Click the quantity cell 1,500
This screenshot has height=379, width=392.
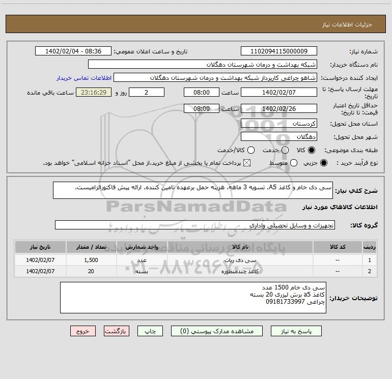tap(91, 260)
